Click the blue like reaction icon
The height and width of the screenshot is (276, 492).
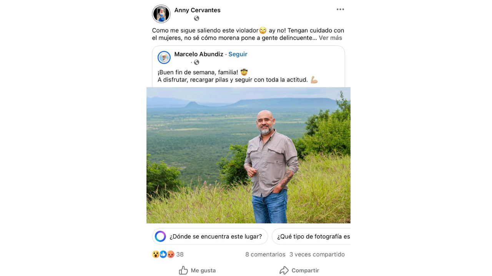[163, 255]
